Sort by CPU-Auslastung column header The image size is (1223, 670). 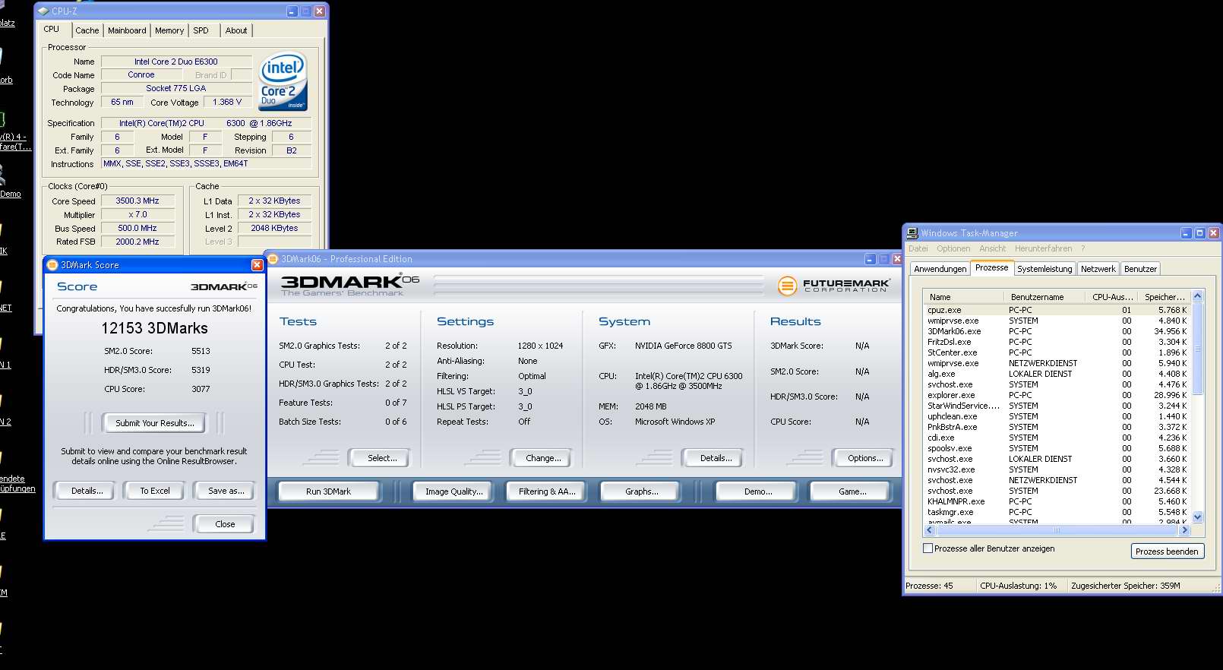(x=1112, y=297)
